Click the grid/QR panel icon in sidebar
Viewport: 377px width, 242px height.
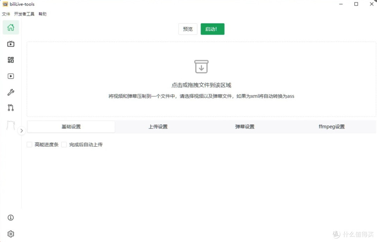(10, 60)
